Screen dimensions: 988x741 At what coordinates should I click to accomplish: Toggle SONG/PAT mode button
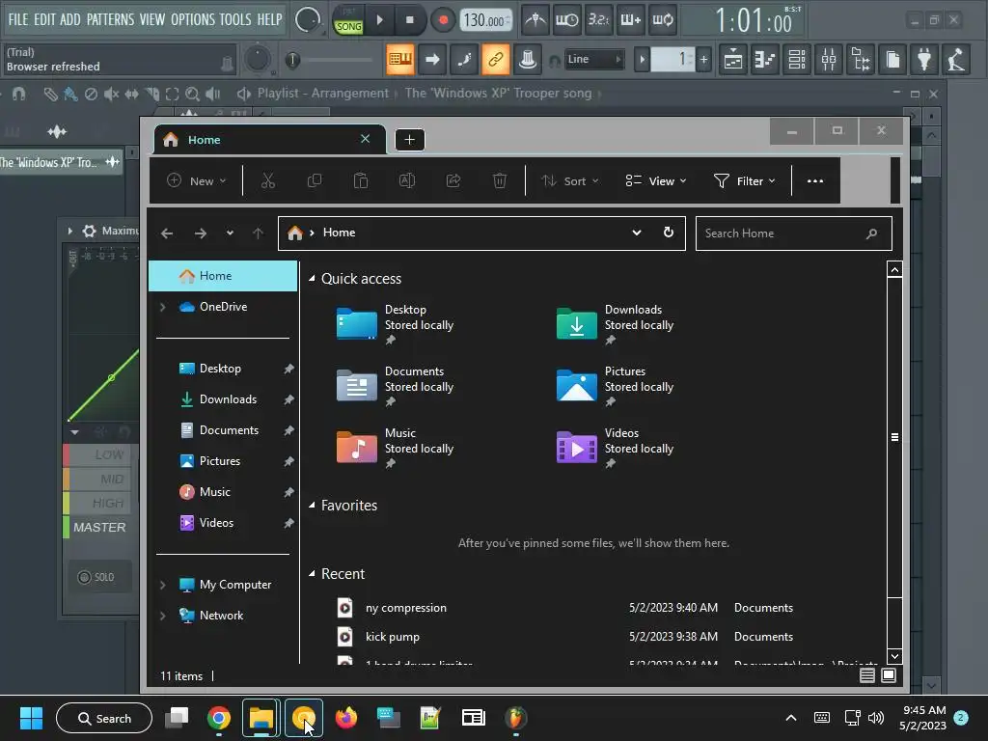(x=348, y=21)
